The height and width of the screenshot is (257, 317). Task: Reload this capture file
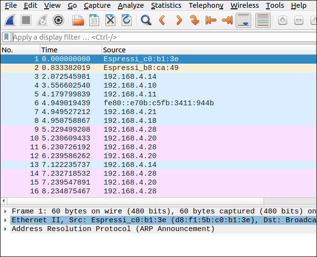point(127,20)
